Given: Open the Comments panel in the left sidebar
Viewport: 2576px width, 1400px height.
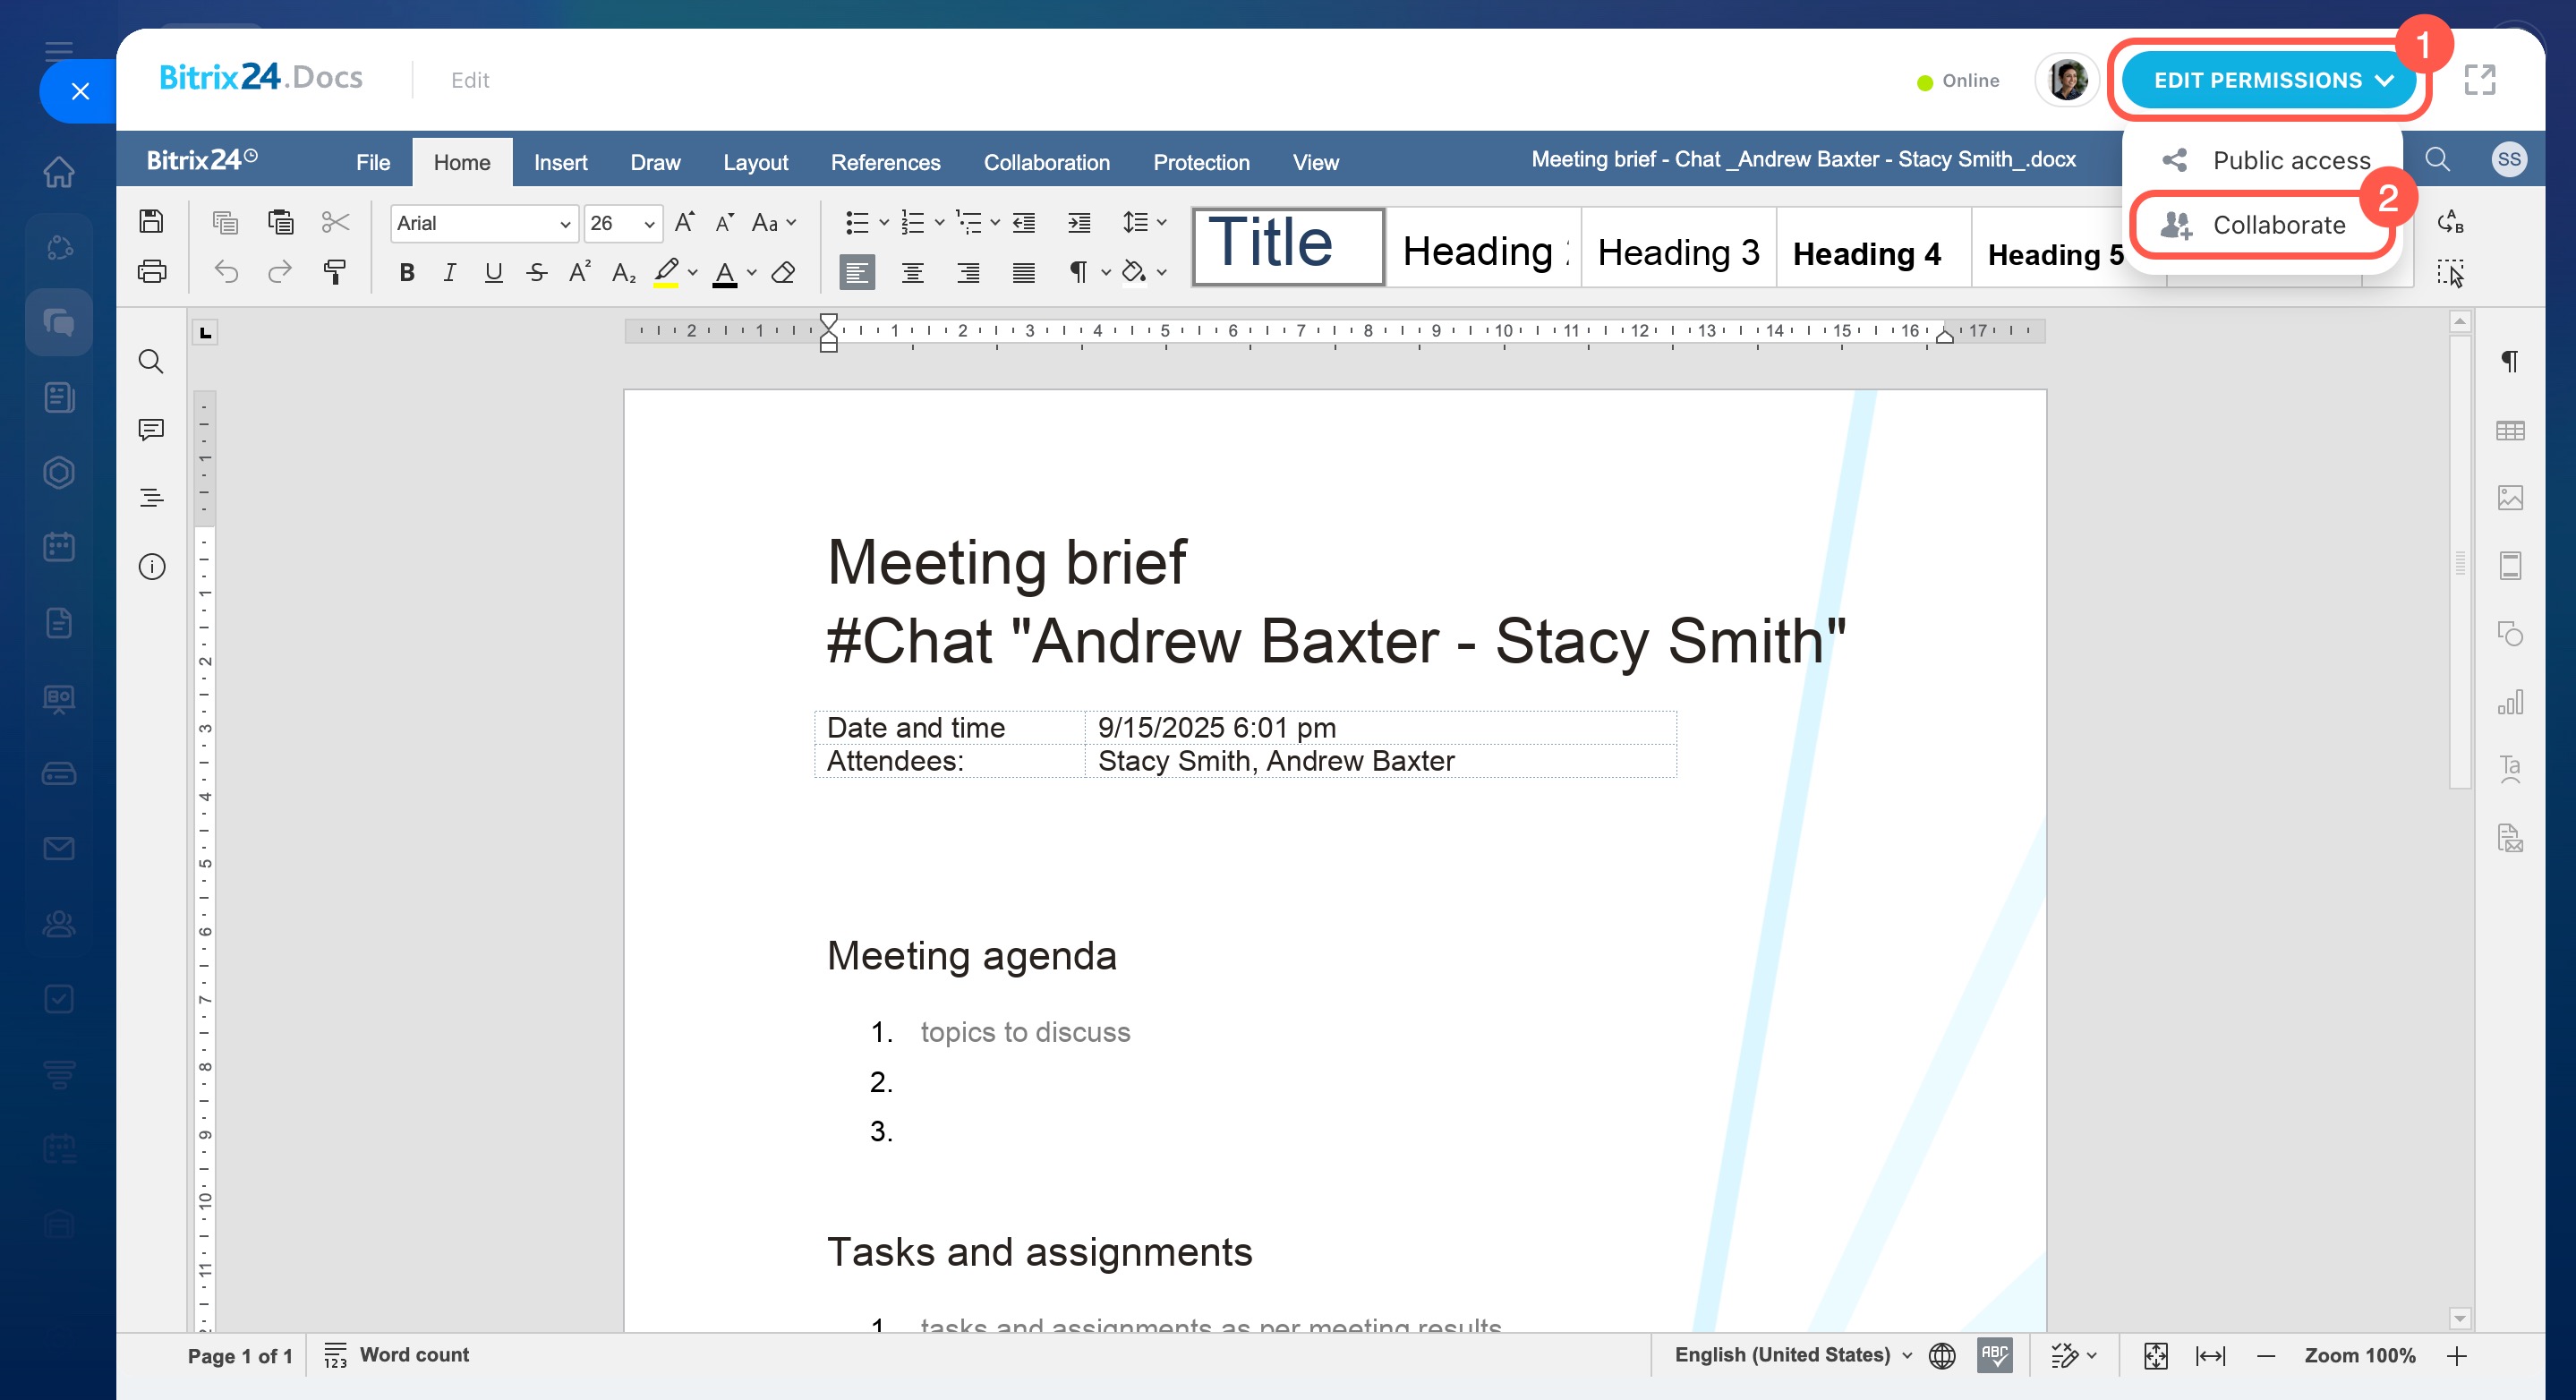Looking at the screenshot, I should tap(151, 429).
